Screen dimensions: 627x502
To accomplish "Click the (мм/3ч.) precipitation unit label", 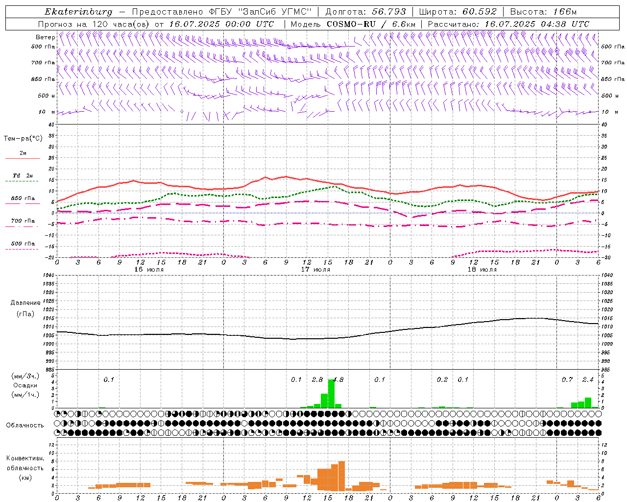I will (25, 376).
